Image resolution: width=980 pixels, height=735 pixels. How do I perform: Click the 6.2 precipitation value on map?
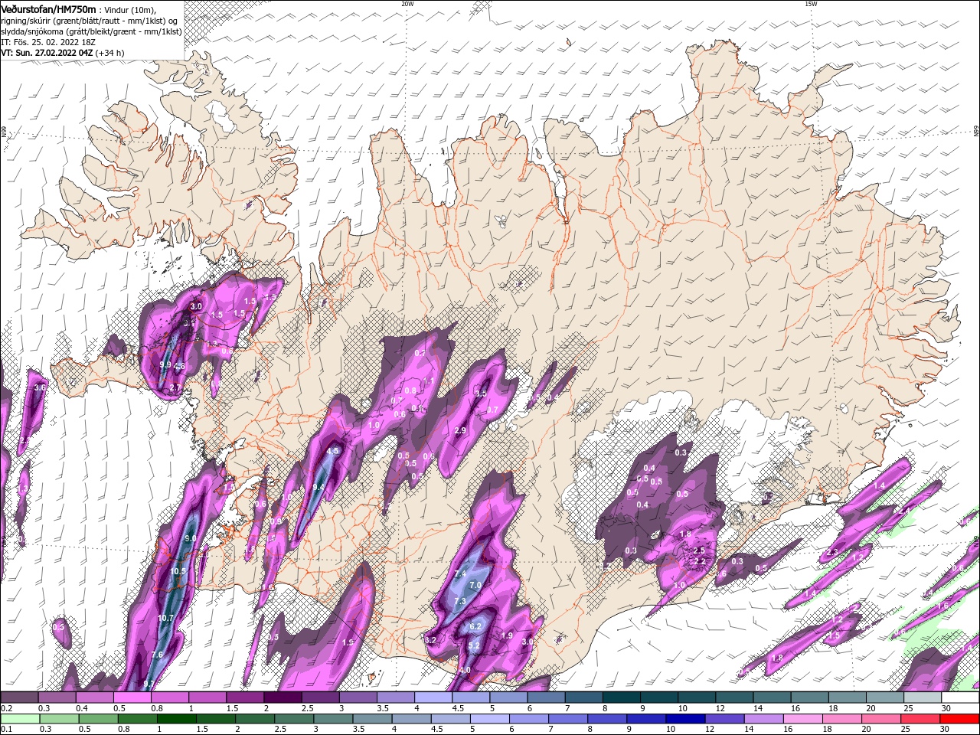pyautogui.click(x=475, y=626)
